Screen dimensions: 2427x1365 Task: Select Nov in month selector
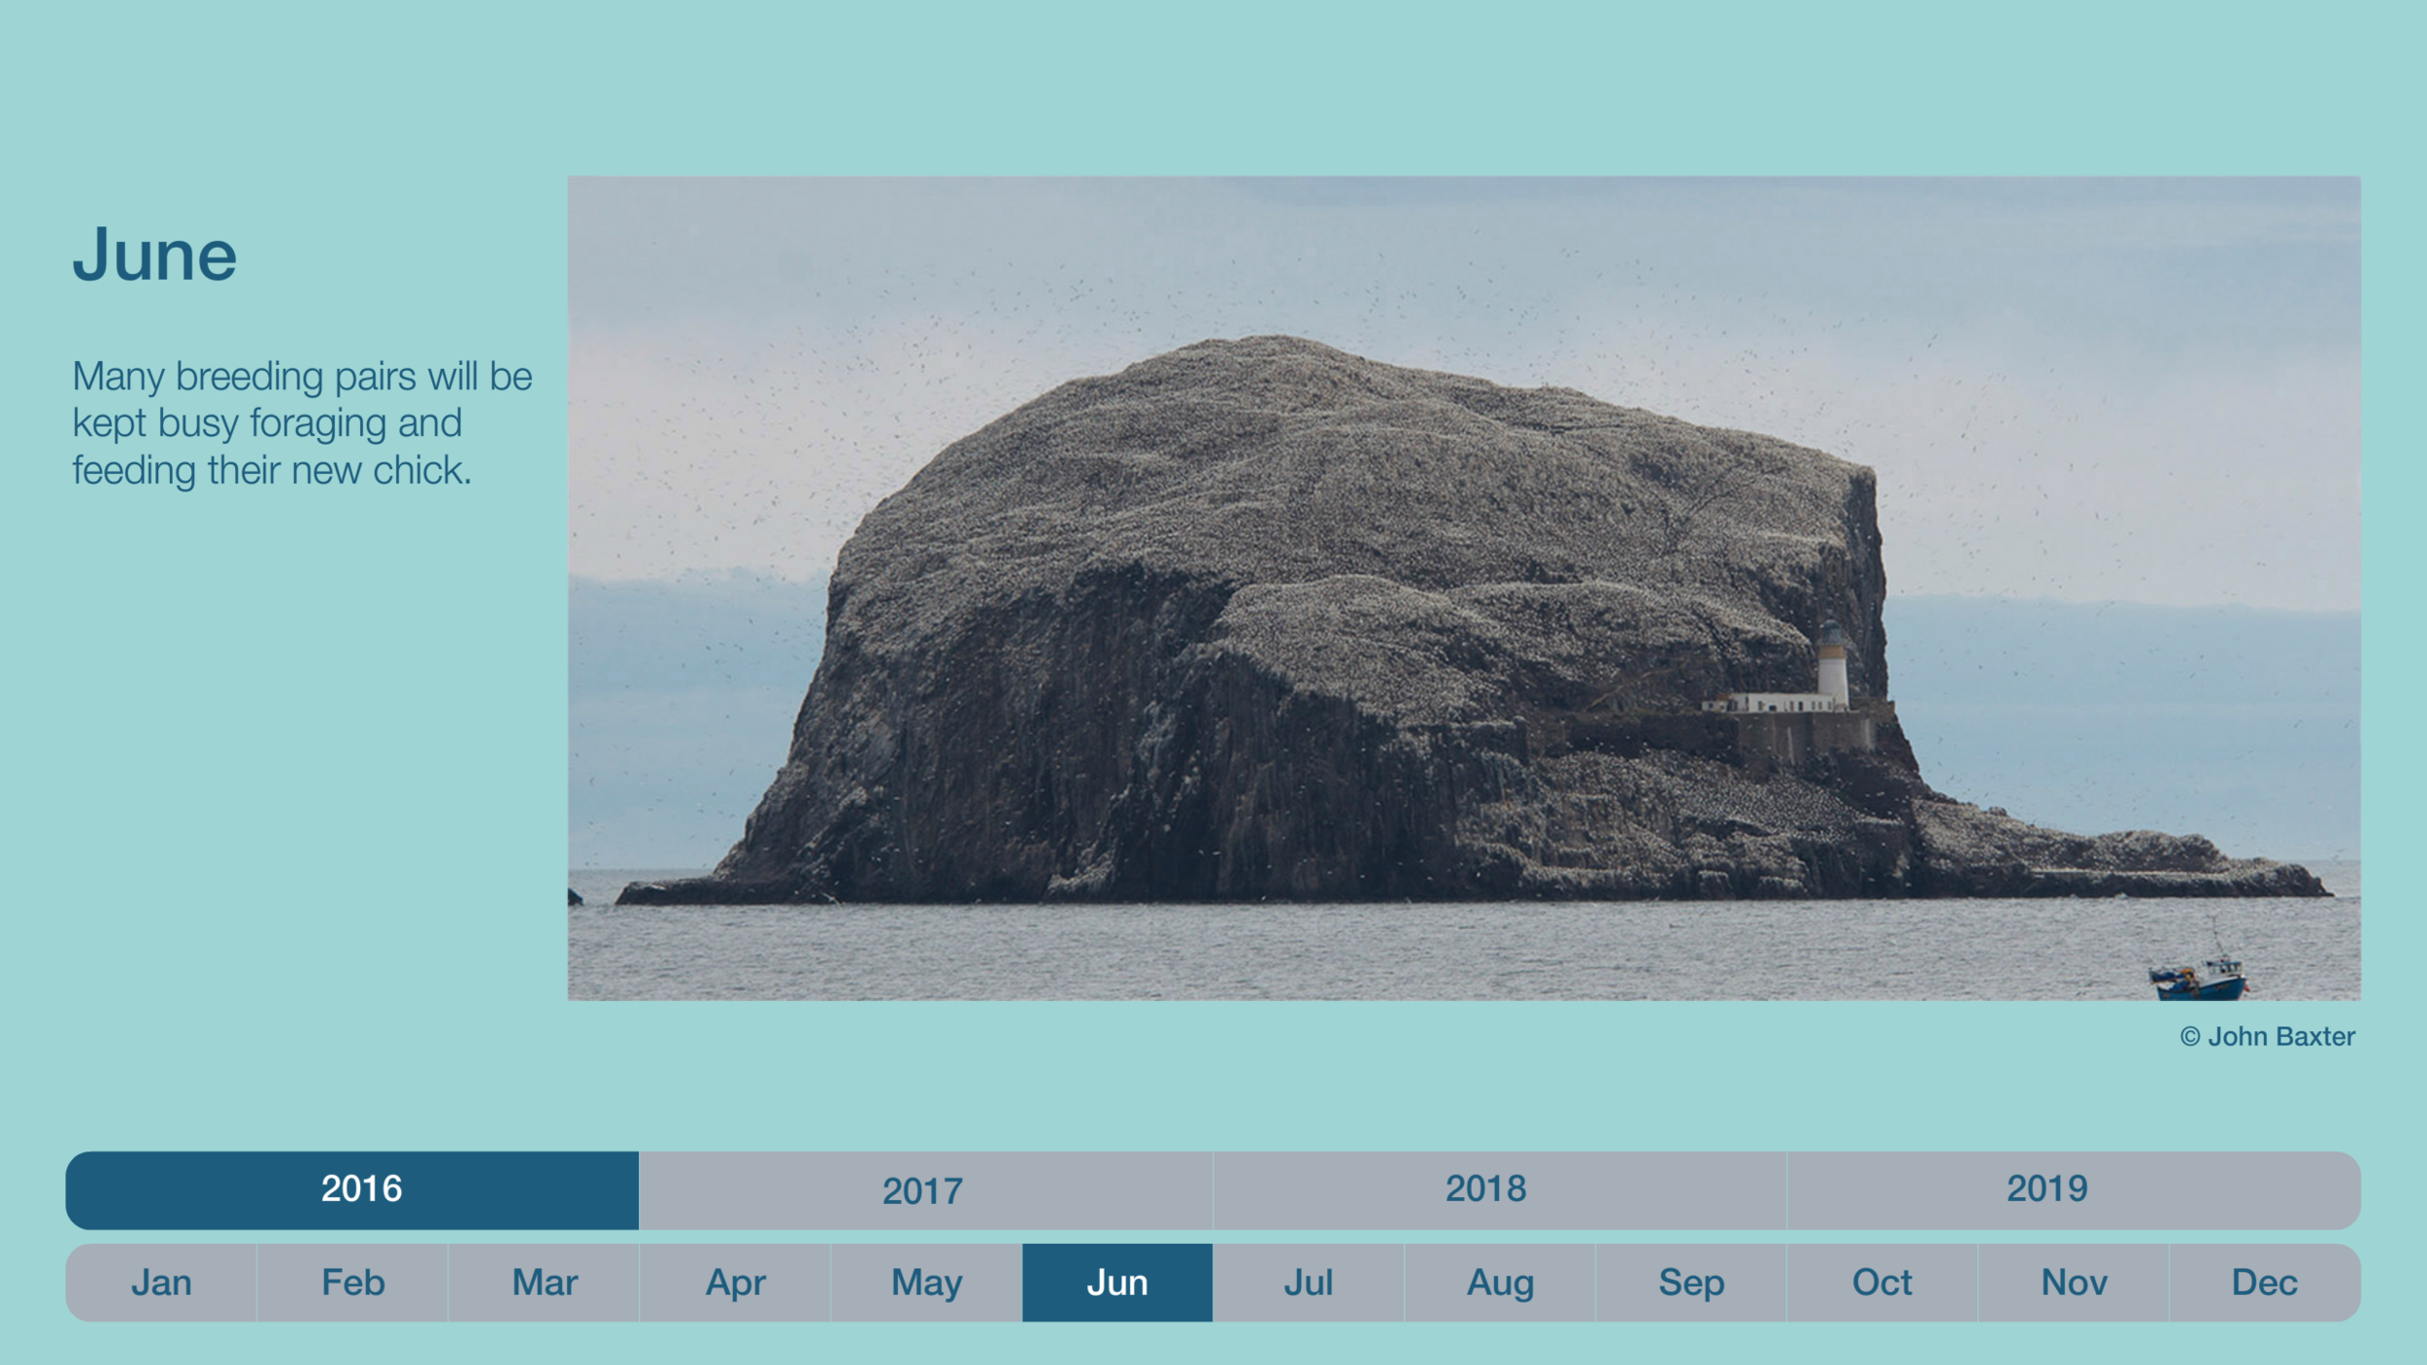tap(2073, 1282)
